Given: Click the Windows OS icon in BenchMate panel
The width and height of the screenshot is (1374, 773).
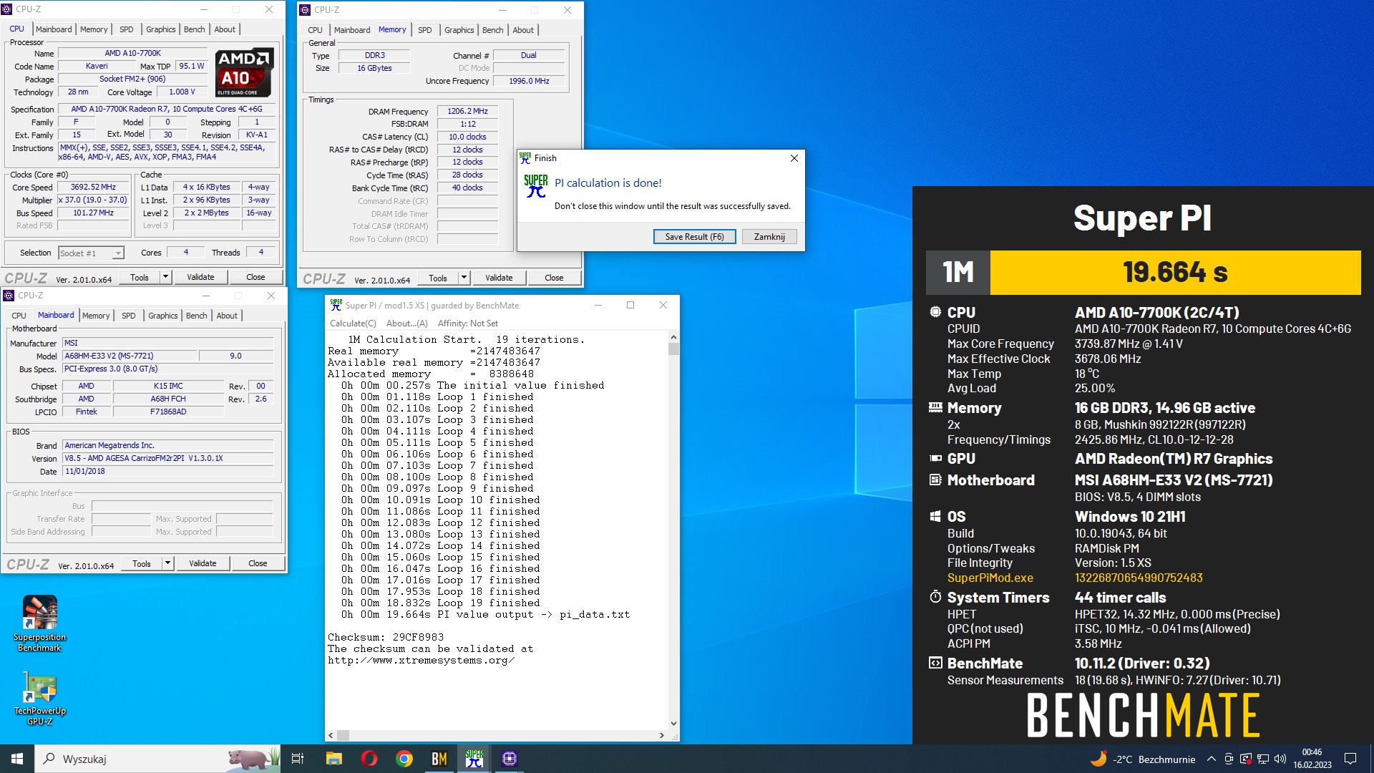Looking at the screenshot, I should coord(935,516).
